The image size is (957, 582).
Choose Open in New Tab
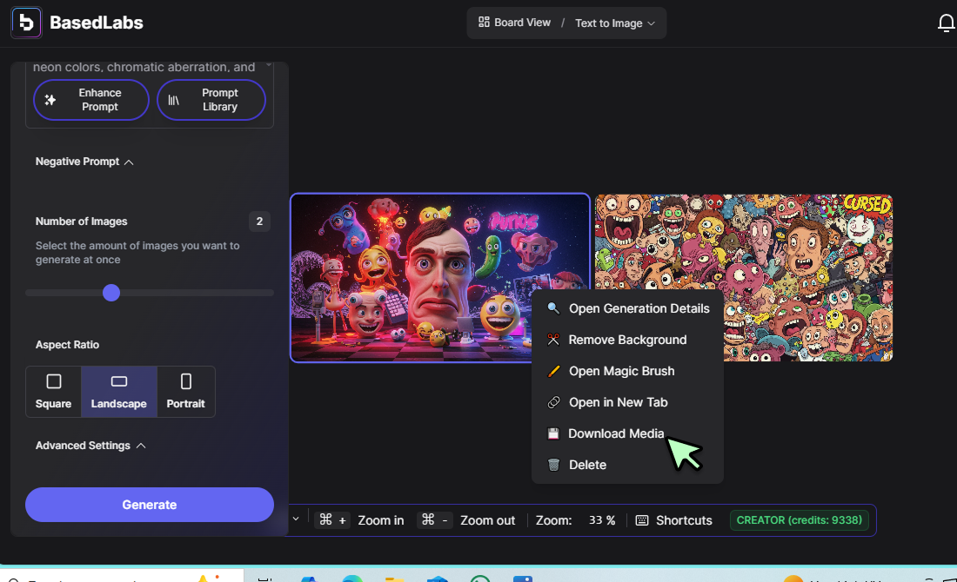(x=627, y=402)
